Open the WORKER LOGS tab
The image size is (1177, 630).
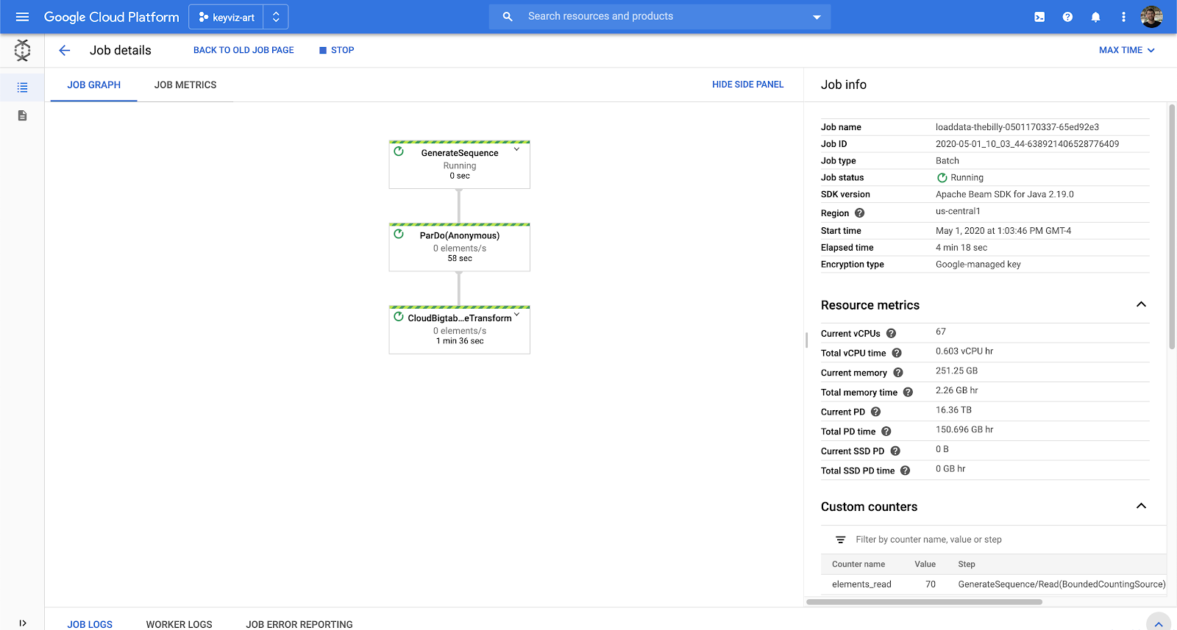[179, 624]
